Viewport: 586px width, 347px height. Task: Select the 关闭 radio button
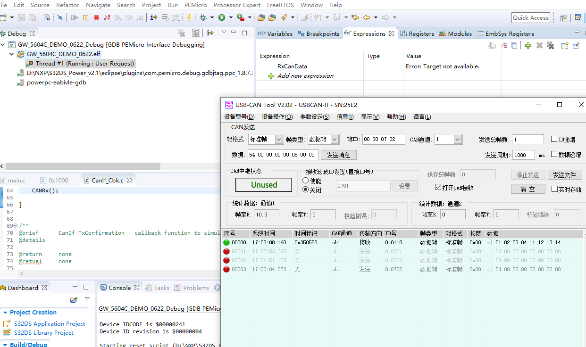tap(305, 190)
